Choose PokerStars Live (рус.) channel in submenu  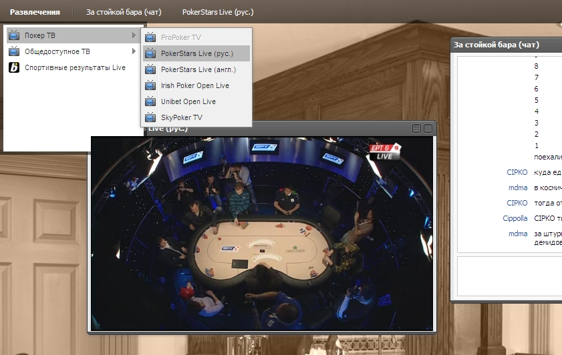[196, 53]
